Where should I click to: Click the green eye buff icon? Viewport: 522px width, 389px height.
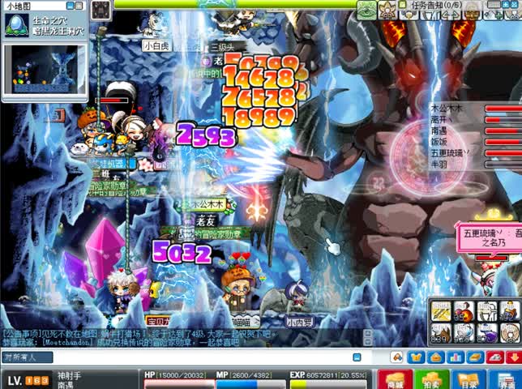[x=366, y=11]
